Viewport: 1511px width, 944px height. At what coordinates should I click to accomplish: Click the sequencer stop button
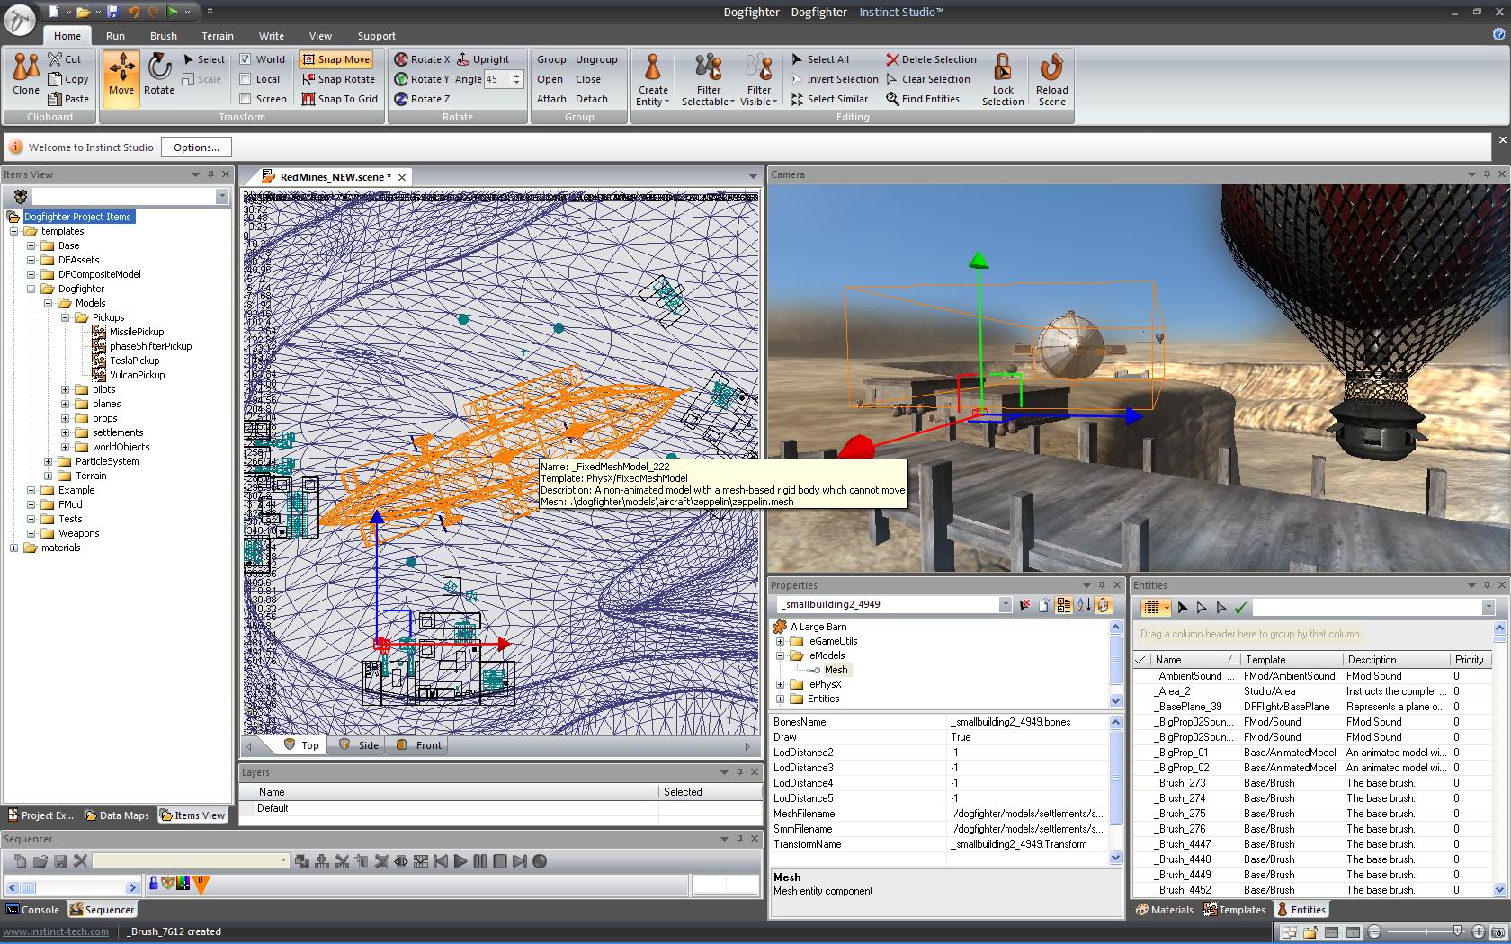click(500, 861)
